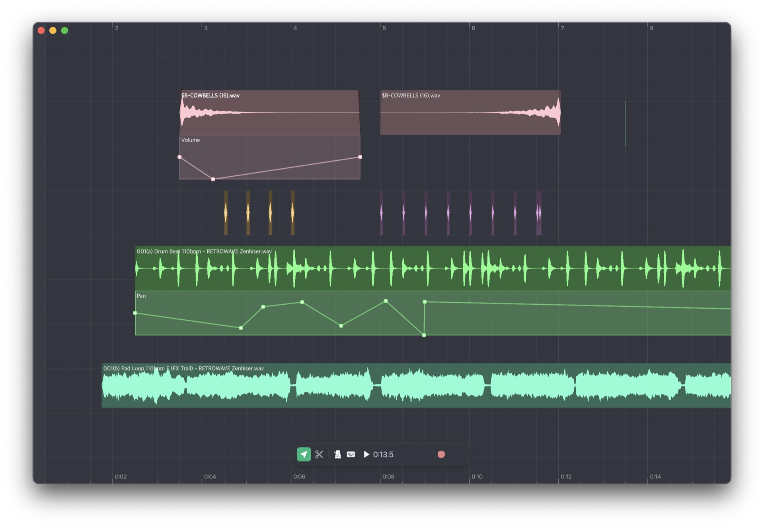The width and height of the screenshot is (764, 527).
Task: Select the first Pan automation point
Action: [x=135, y=313]
